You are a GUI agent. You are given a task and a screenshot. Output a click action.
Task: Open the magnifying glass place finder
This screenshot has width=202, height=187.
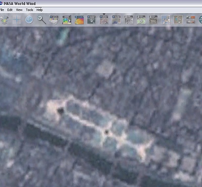pyautogui.click(x=41, y=20)
